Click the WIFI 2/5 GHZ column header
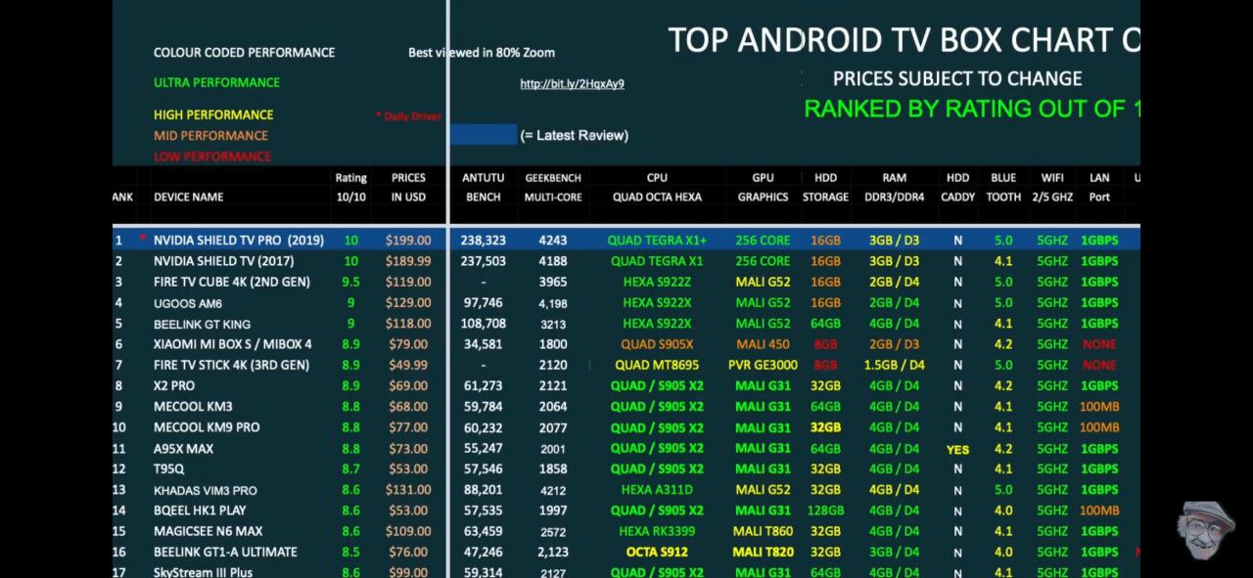Screen dimensions: 1253x578 pyautogui.click(x=1052, y=187)
